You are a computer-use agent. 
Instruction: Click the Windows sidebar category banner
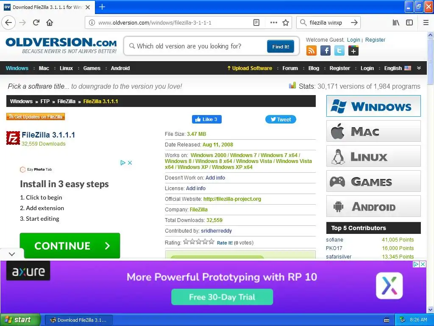pyautogui.click(x=373, y=106)
